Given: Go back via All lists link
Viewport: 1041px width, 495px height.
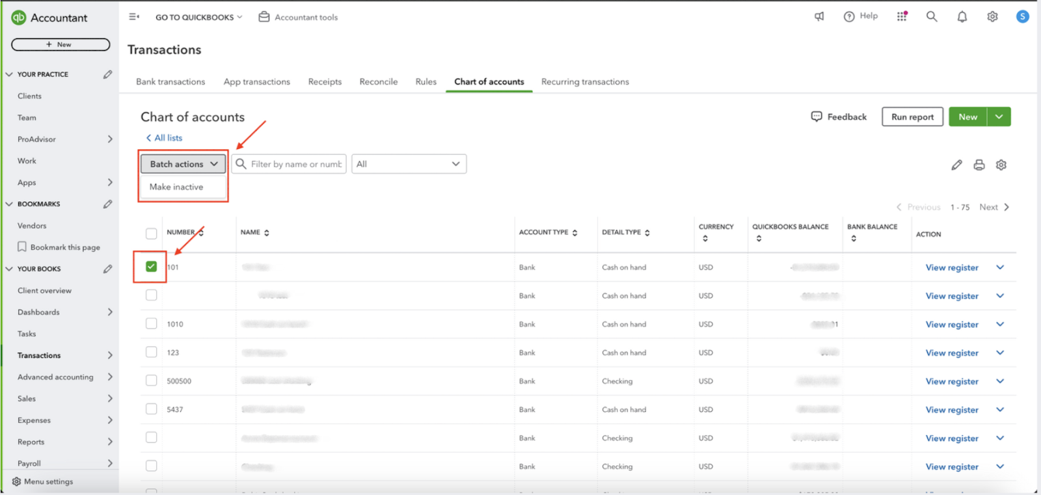Looking at the screenshot, I should click(x=164, y=138).
